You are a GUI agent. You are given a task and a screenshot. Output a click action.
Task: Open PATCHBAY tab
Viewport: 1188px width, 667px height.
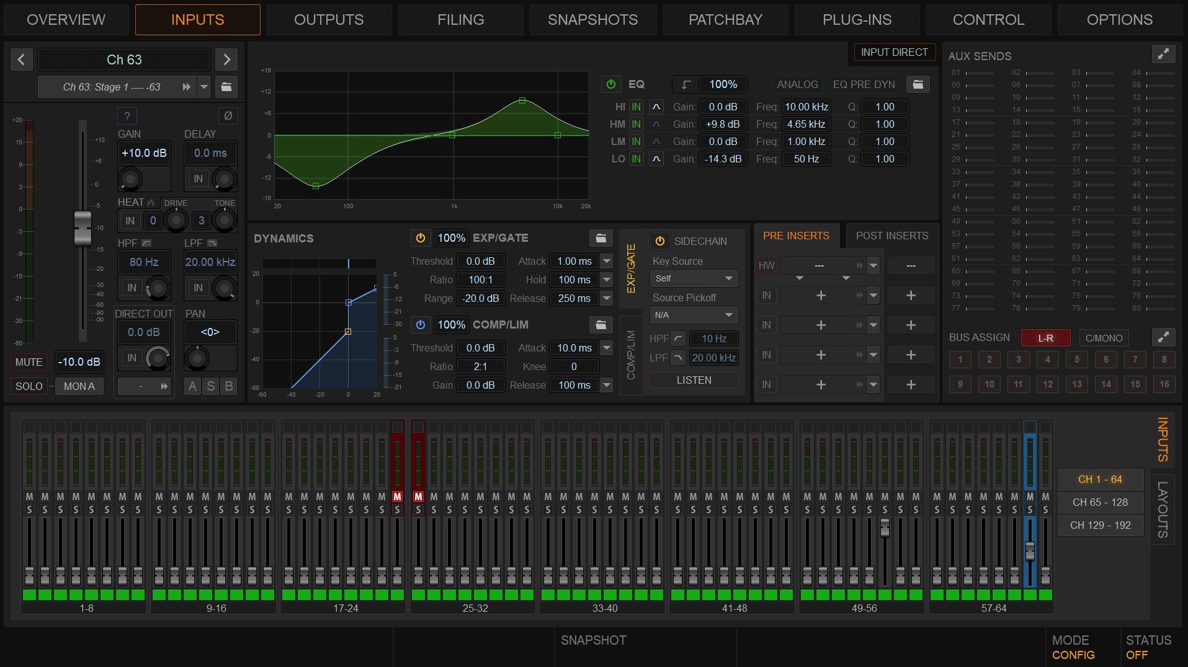725,20
